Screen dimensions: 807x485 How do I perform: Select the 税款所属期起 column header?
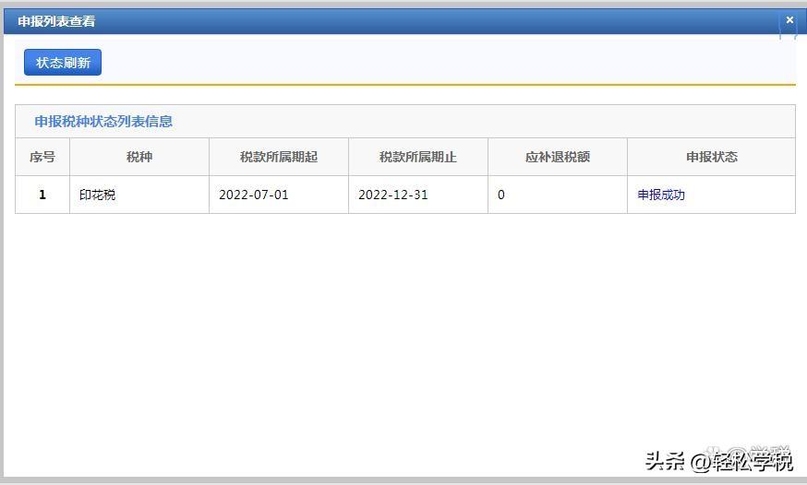pyautogui.click(x=279, y=157)
